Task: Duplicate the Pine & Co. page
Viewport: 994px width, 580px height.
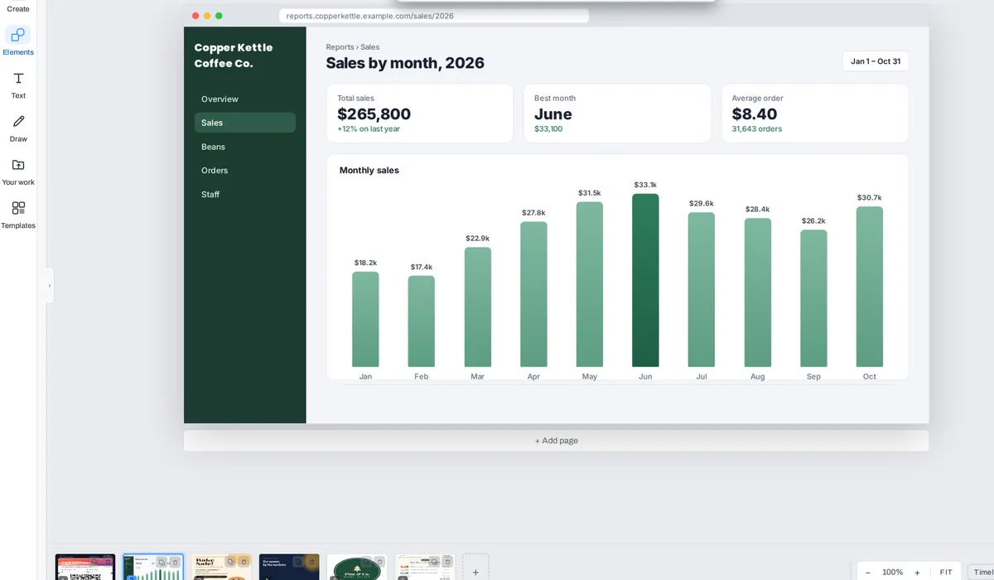Action: [x=365, y=562]
